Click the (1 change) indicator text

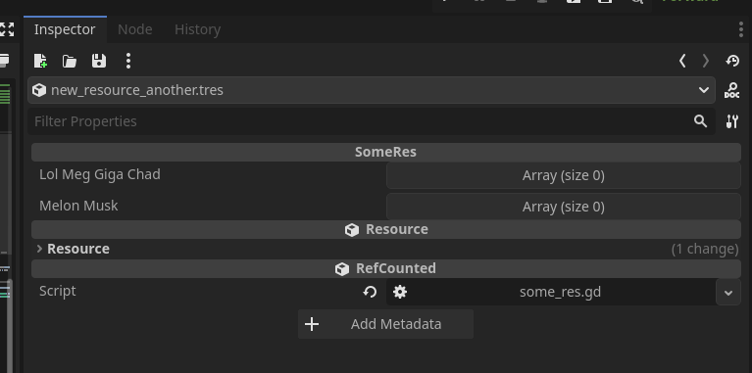click(x=705, y=249)
